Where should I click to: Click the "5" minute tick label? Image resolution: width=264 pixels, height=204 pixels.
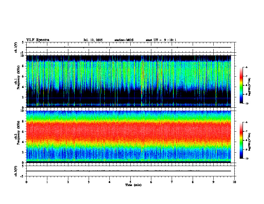click(x=130, y=182)
